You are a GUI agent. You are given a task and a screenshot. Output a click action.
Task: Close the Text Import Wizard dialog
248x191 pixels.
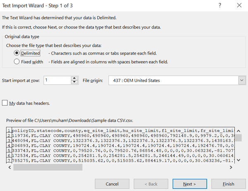[x=239, y=5]
